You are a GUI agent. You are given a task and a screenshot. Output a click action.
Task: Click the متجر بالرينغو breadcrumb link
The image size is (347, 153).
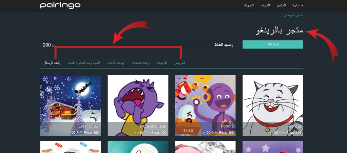(x=294, y=16)
